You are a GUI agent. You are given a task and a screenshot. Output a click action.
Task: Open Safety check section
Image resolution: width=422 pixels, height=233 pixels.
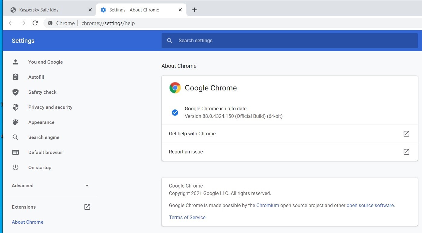pyautogui.click(x=43, y=92)
